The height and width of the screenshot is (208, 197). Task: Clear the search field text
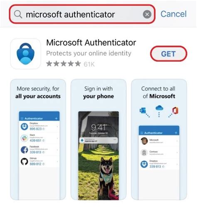tap(147, 14)
